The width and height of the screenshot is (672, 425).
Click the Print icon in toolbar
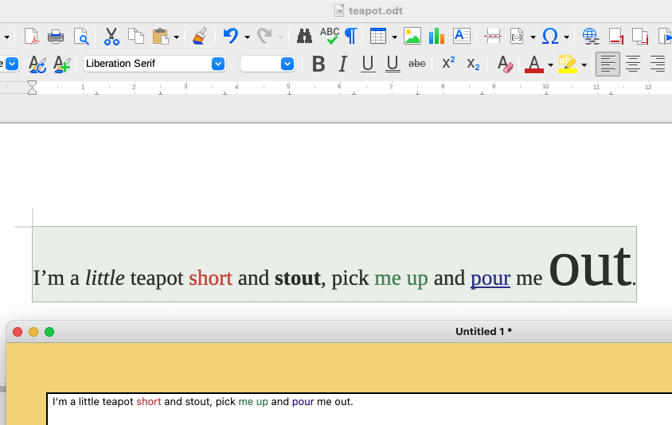pos(56,36)
